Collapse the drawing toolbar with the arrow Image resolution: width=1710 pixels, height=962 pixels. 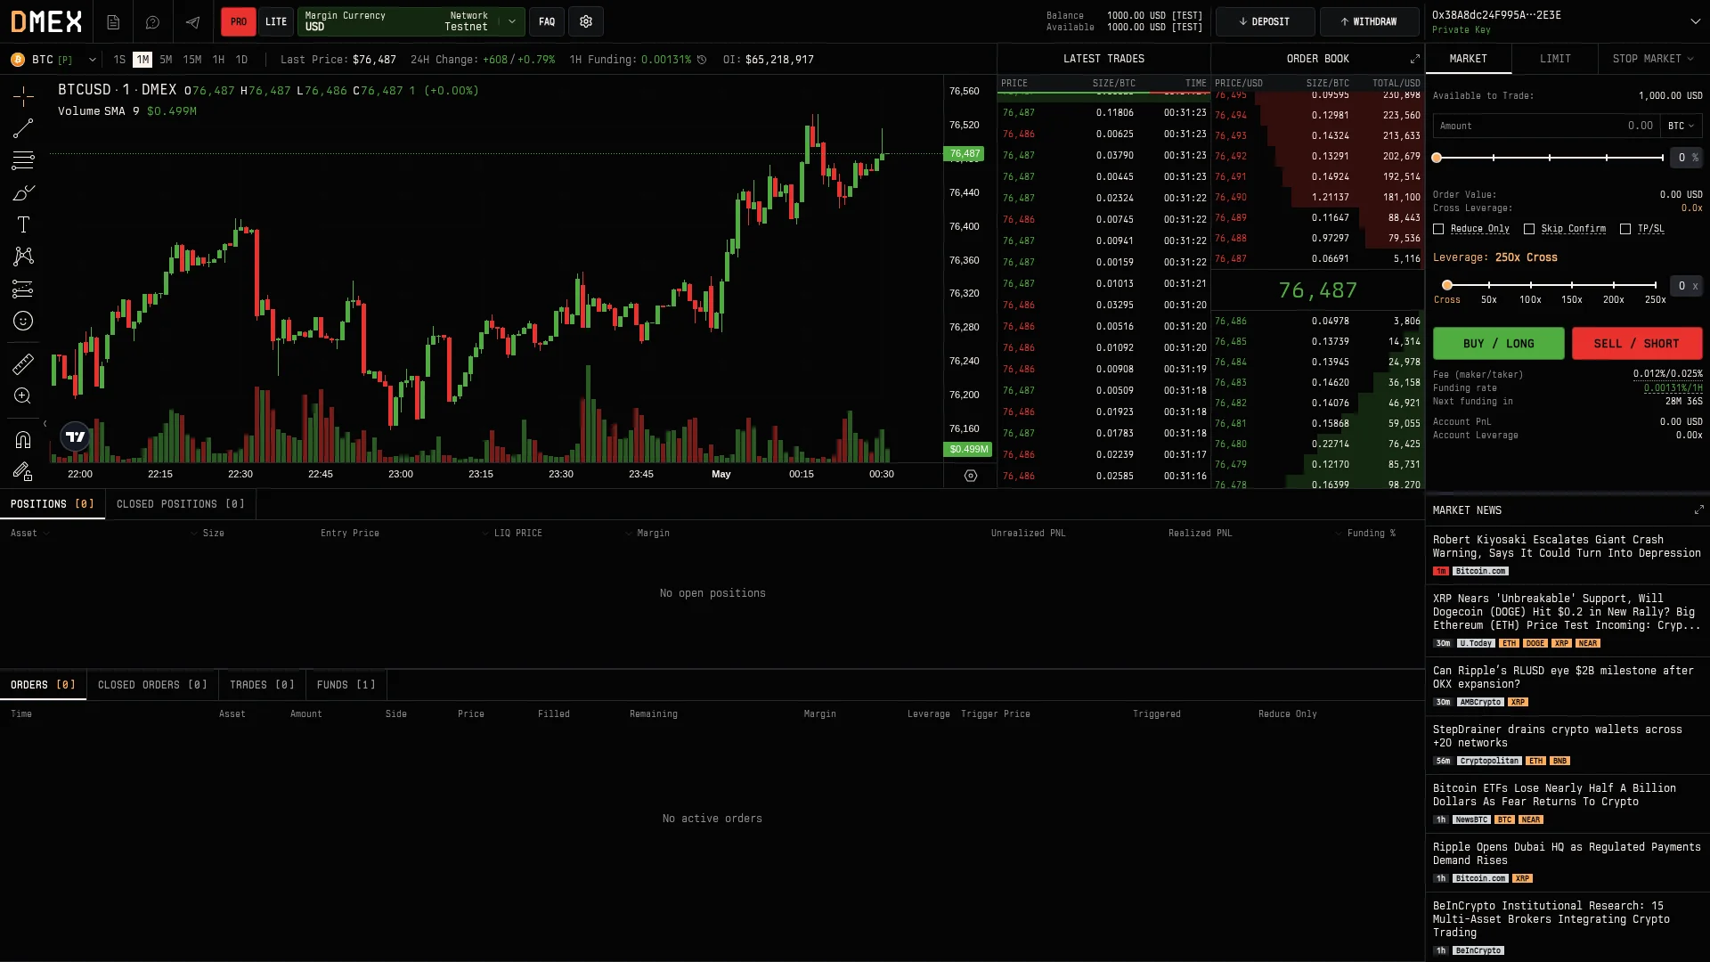point(45,424)
